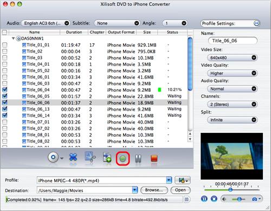Image resolution: width=271 pixels, height=211 pixels.
Task: Click the scrollbar down arrow
Action: tap(190, 139)
